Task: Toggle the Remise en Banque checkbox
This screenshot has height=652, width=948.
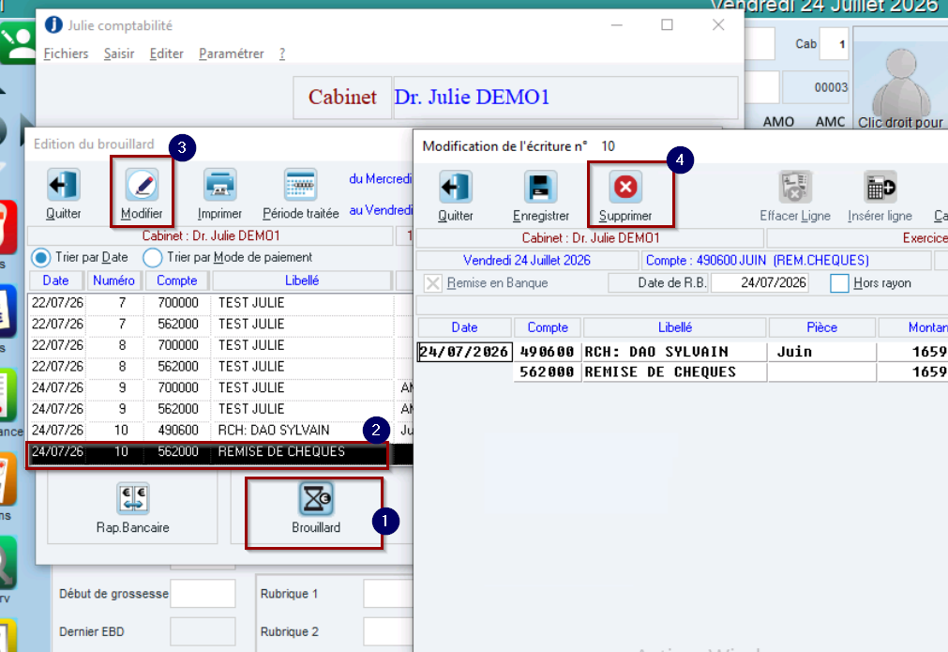Action: [x=432, y=283]
